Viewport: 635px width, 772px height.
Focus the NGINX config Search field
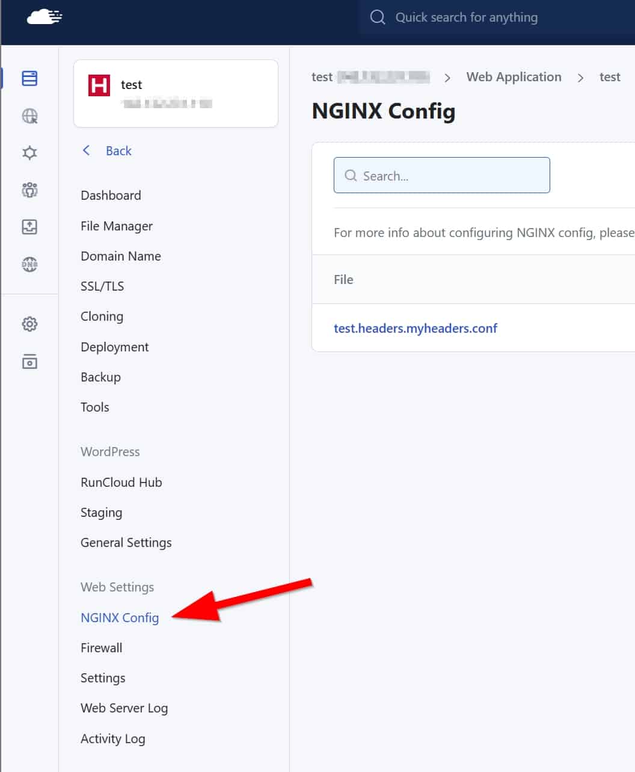click(x=442, y=176)
